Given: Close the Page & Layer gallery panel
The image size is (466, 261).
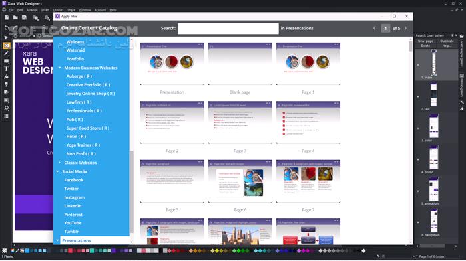Looking at the screenshot, I should pyautogui.click(x=457, y=35).
